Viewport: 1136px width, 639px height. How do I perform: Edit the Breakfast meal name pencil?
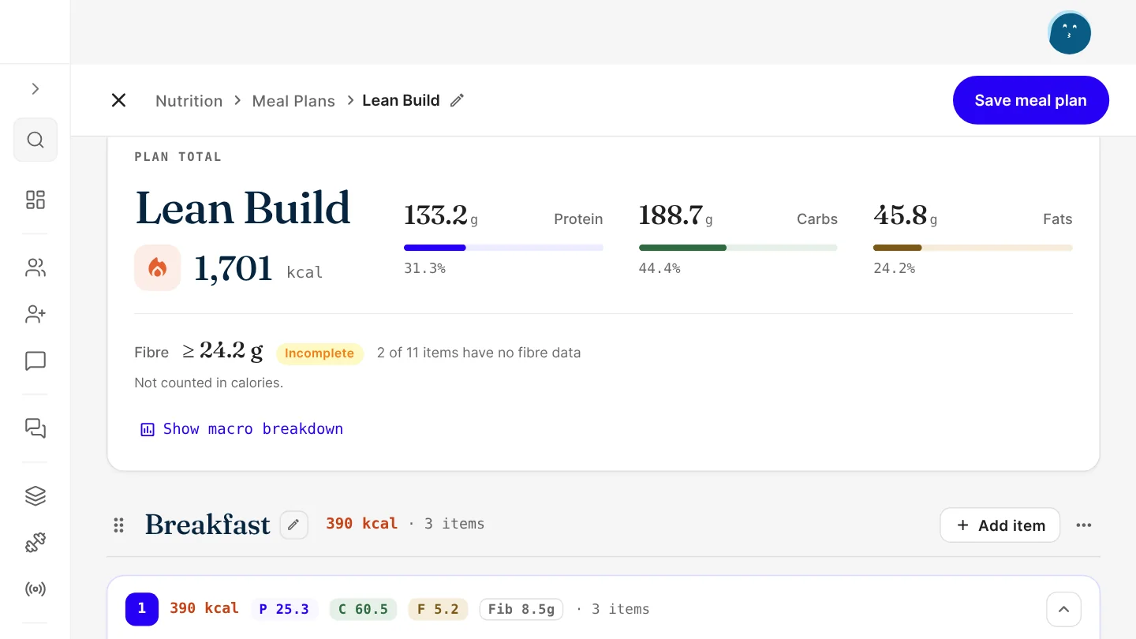pyautogui.click(x=294, y=525)
